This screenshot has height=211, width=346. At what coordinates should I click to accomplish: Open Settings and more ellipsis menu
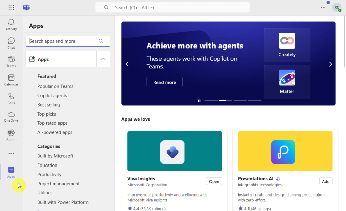(323, 7)
